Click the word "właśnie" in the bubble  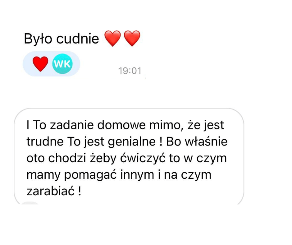206,141
